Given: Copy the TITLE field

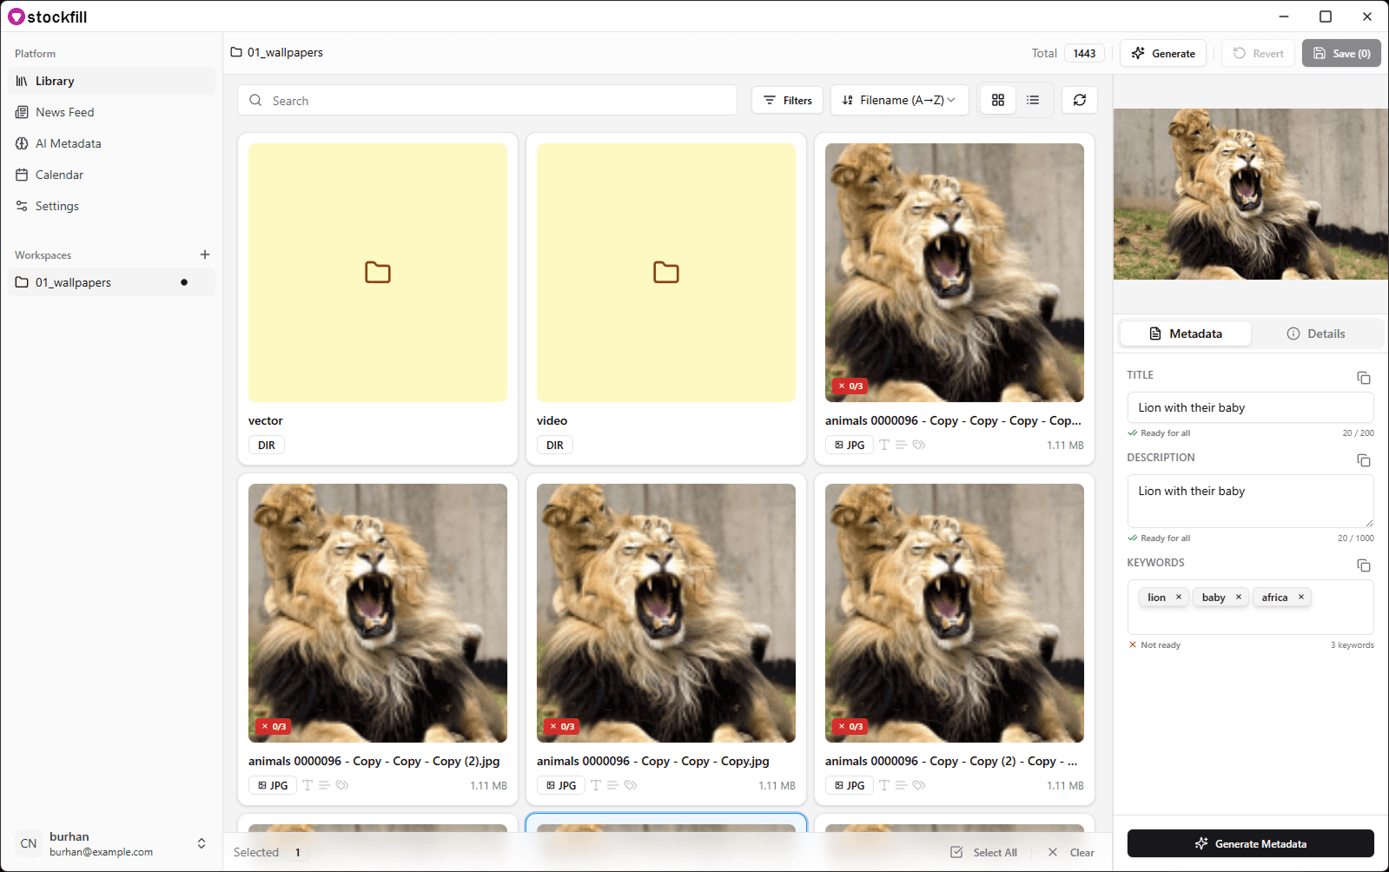Looking at the screenshot, I should coord(1364,378).
